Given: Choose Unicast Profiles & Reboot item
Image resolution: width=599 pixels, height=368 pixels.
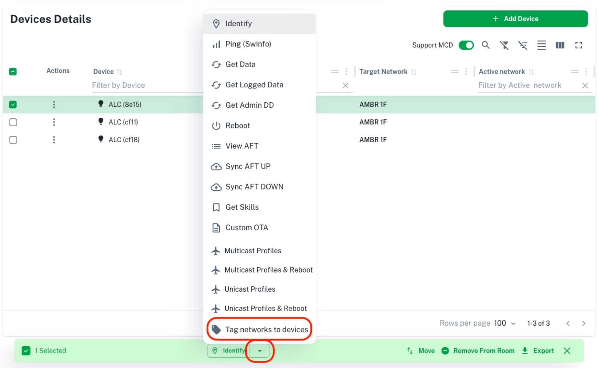Looking at the screenshot, I should 260,309.
